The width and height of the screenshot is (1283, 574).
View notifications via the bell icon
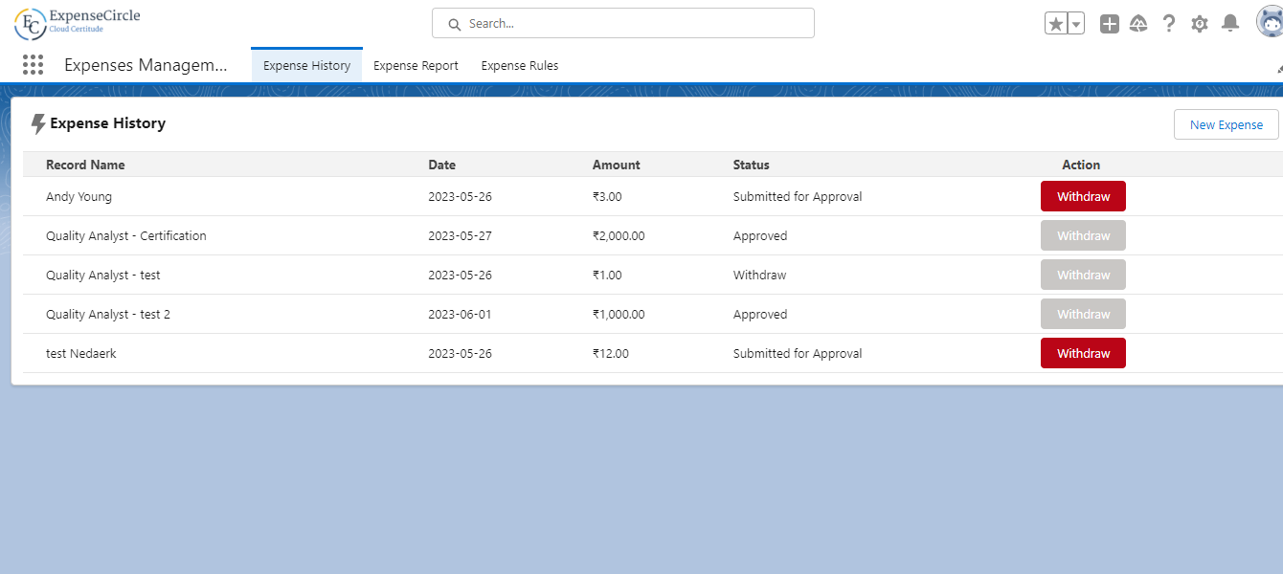coord(1230,24)
